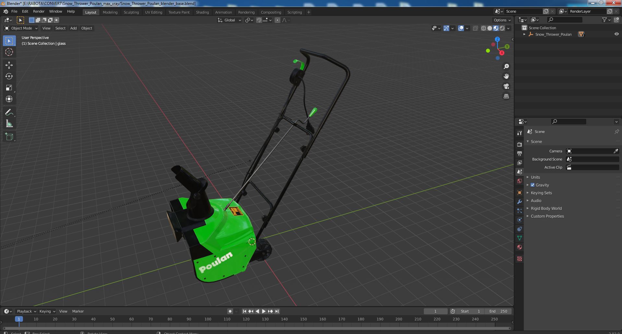
Task: Switch to the UV Editing workspace tab
Action: point(154,12)
